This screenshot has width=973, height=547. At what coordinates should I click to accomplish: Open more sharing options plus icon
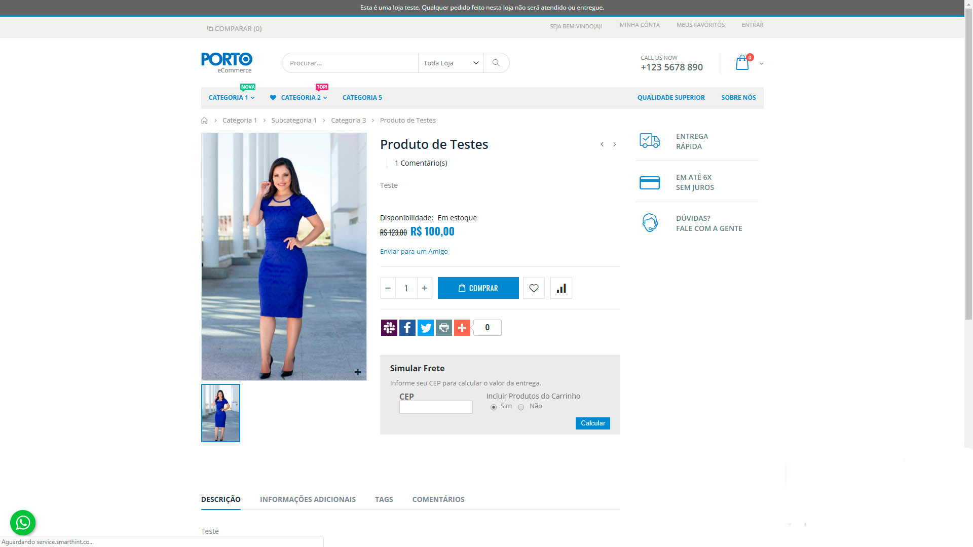point(462,328)
